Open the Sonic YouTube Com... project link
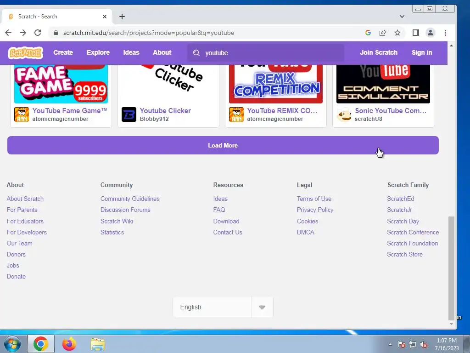 tap(391, 111)
